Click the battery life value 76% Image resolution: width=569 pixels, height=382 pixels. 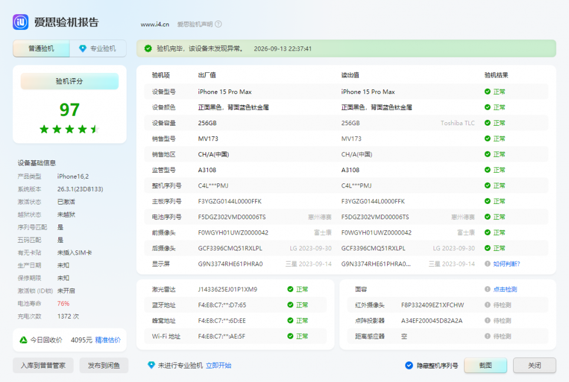click(63, 303)
